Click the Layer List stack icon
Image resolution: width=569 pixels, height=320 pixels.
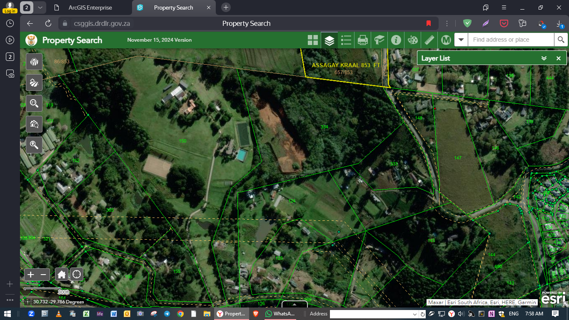click(x=329, y=40)
